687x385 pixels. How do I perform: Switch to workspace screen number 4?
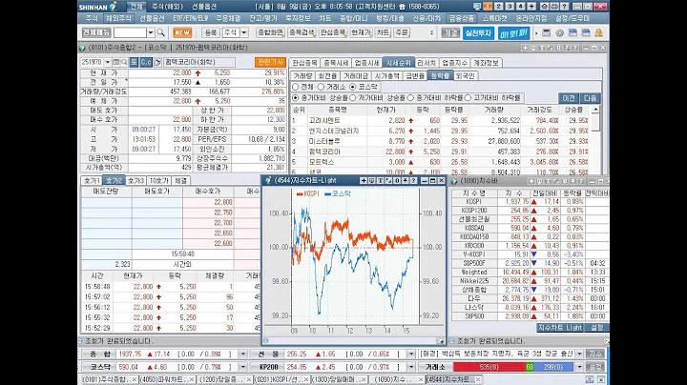[521, 7]
